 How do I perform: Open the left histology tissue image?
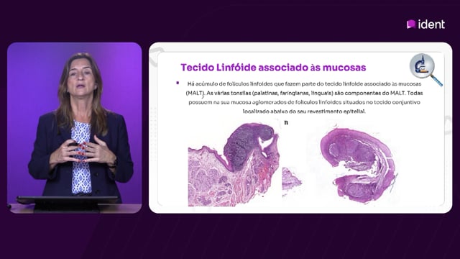(233, 165)
